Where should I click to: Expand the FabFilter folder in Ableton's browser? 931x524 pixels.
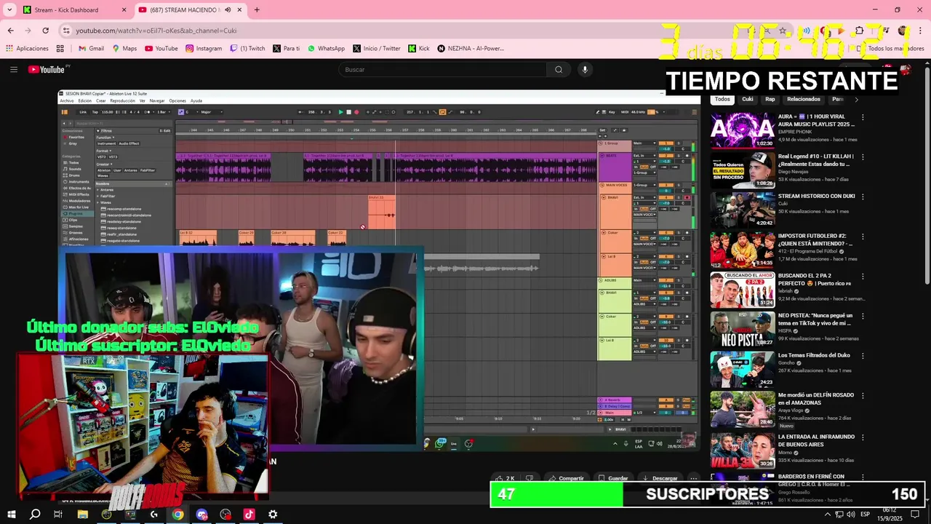tap(97, 196)
